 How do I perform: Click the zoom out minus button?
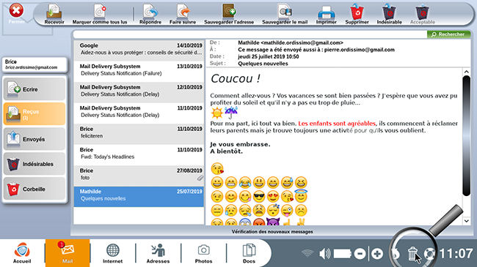360,253
